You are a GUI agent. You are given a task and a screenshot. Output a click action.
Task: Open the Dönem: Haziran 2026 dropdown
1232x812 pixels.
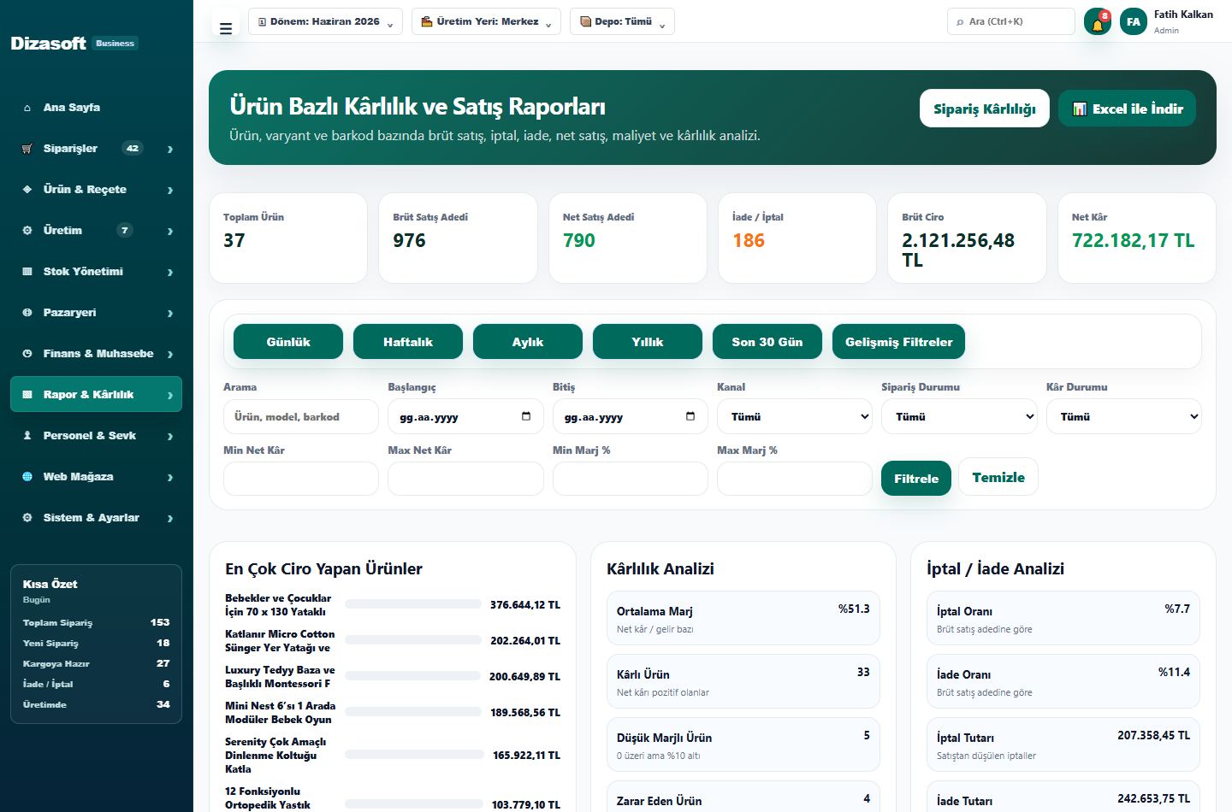point(325,21)
